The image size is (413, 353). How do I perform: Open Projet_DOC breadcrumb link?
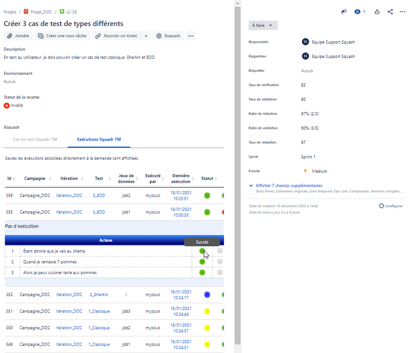[x=41, y=12]
